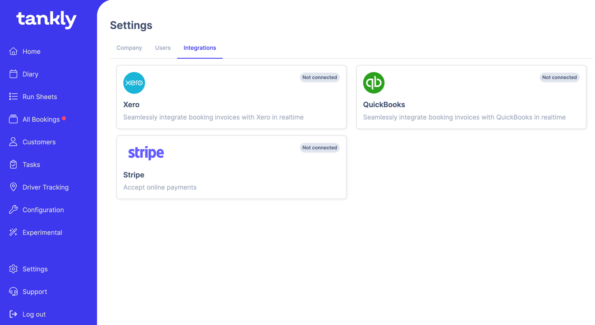595x325 pixels.
Task: Open All Bookings in the sidebar
Action: point(41,119)
